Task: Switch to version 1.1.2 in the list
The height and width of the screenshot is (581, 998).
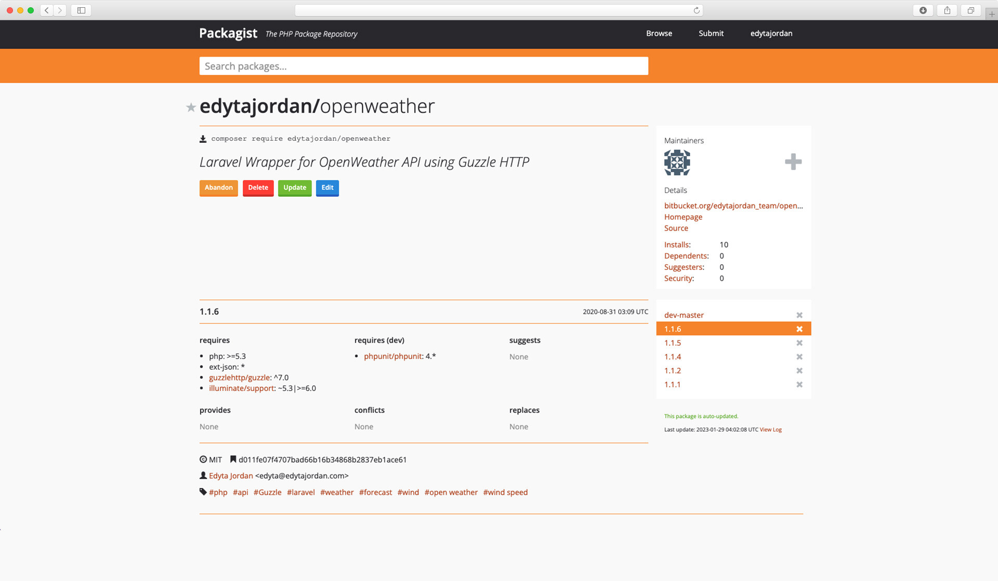Action: pyautogui.click(x=672, y=370)
